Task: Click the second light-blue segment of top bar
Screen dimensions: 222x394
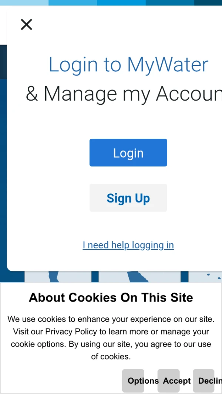Action: click(73, 3)
